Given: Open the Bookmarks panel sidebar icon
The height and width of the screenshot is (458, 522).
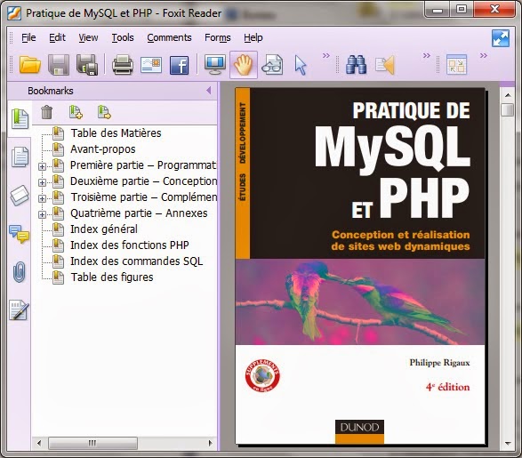Looking at the screenshot, I should click(x=20, y=118).
